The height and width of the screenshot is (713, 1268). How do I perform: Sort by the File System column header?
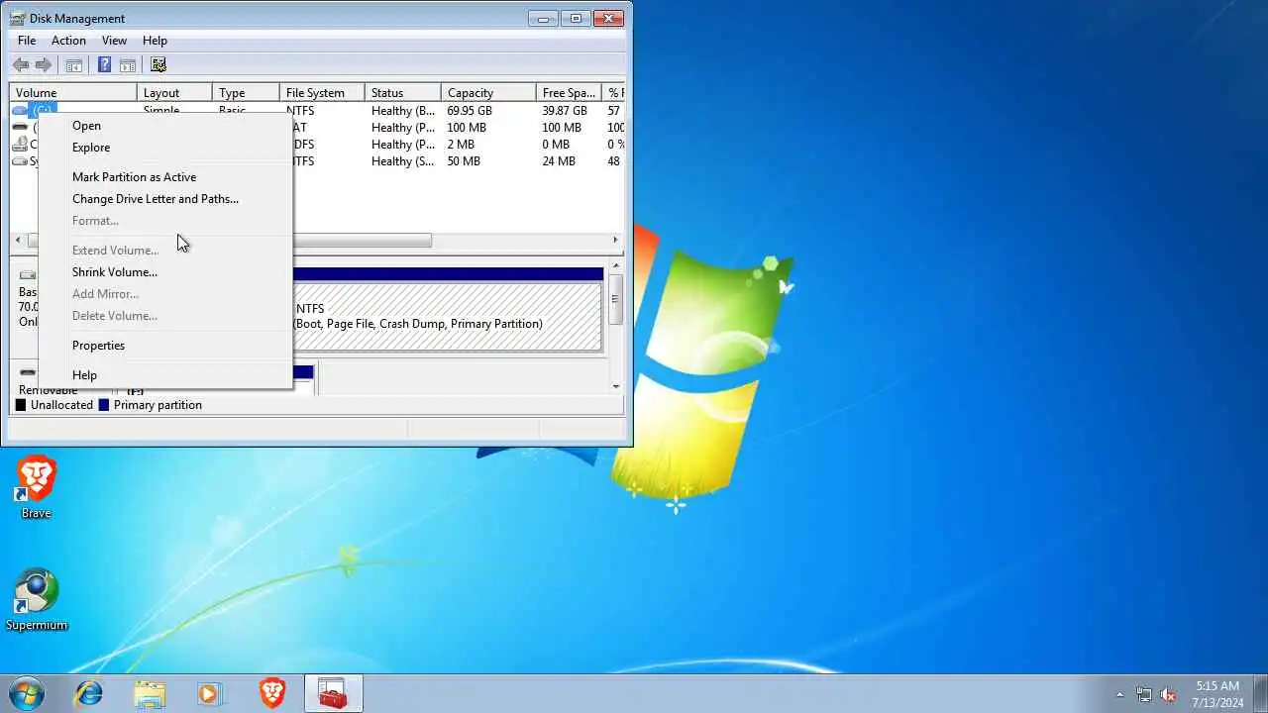[322, 93]
